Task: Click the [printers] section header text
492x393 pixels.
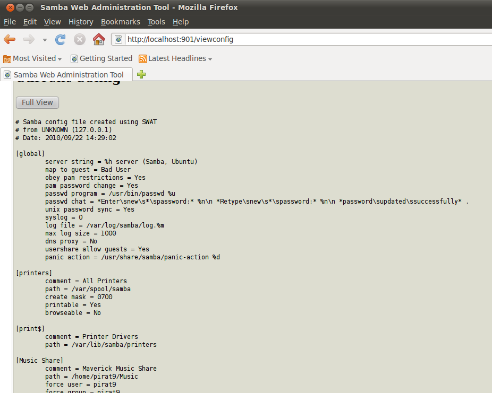Action: point(34,273)
